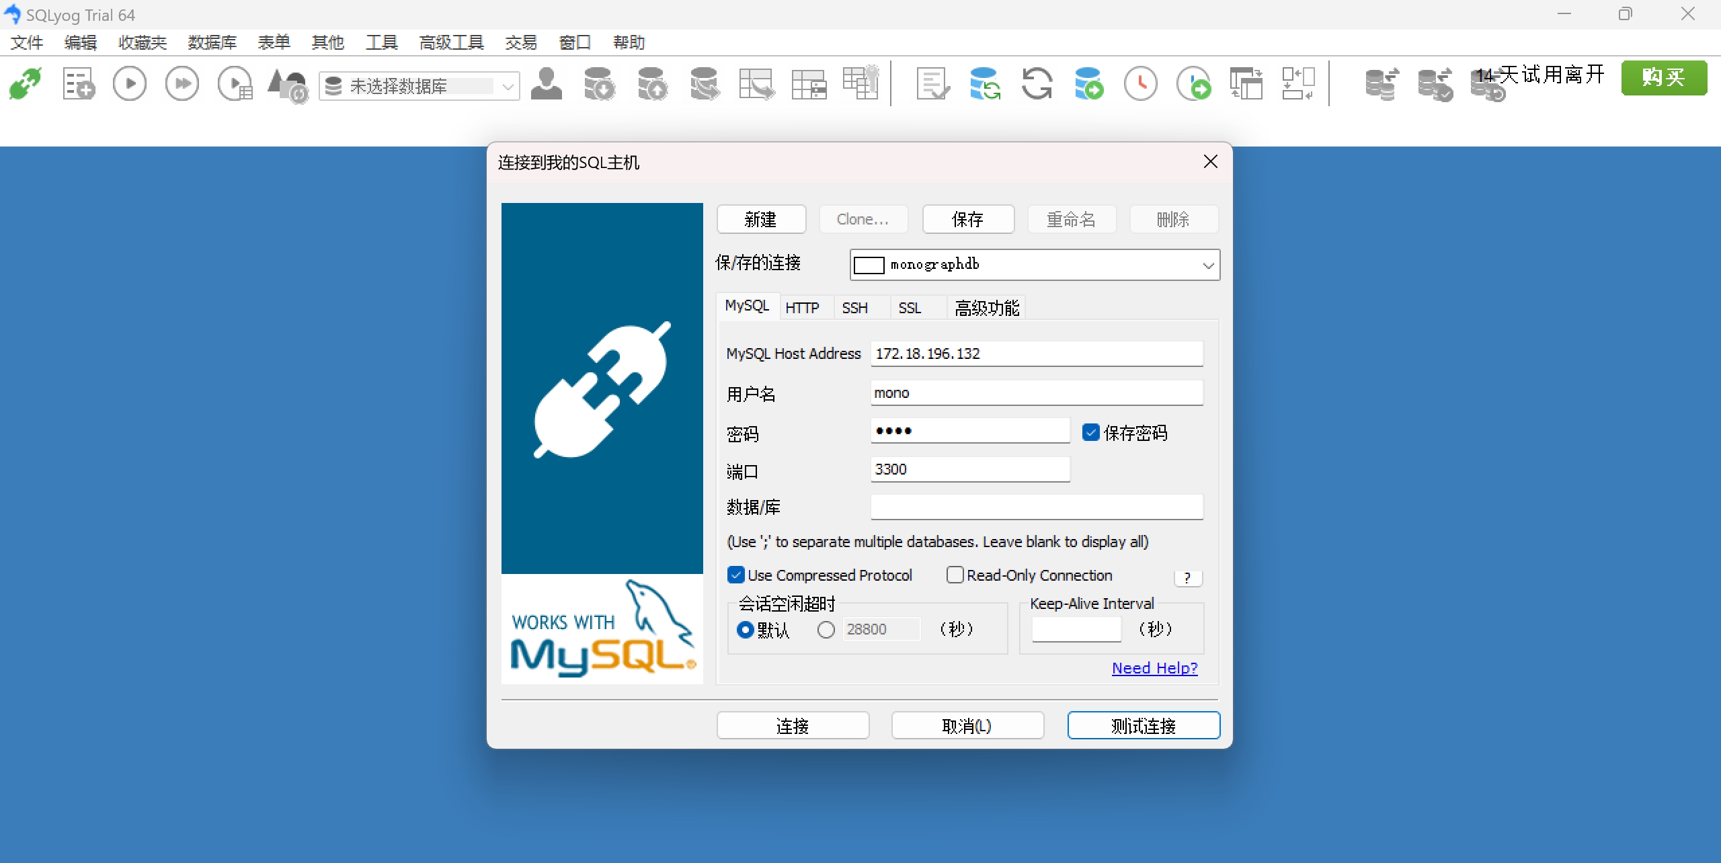Open the 其他 menu

[328, 42]
